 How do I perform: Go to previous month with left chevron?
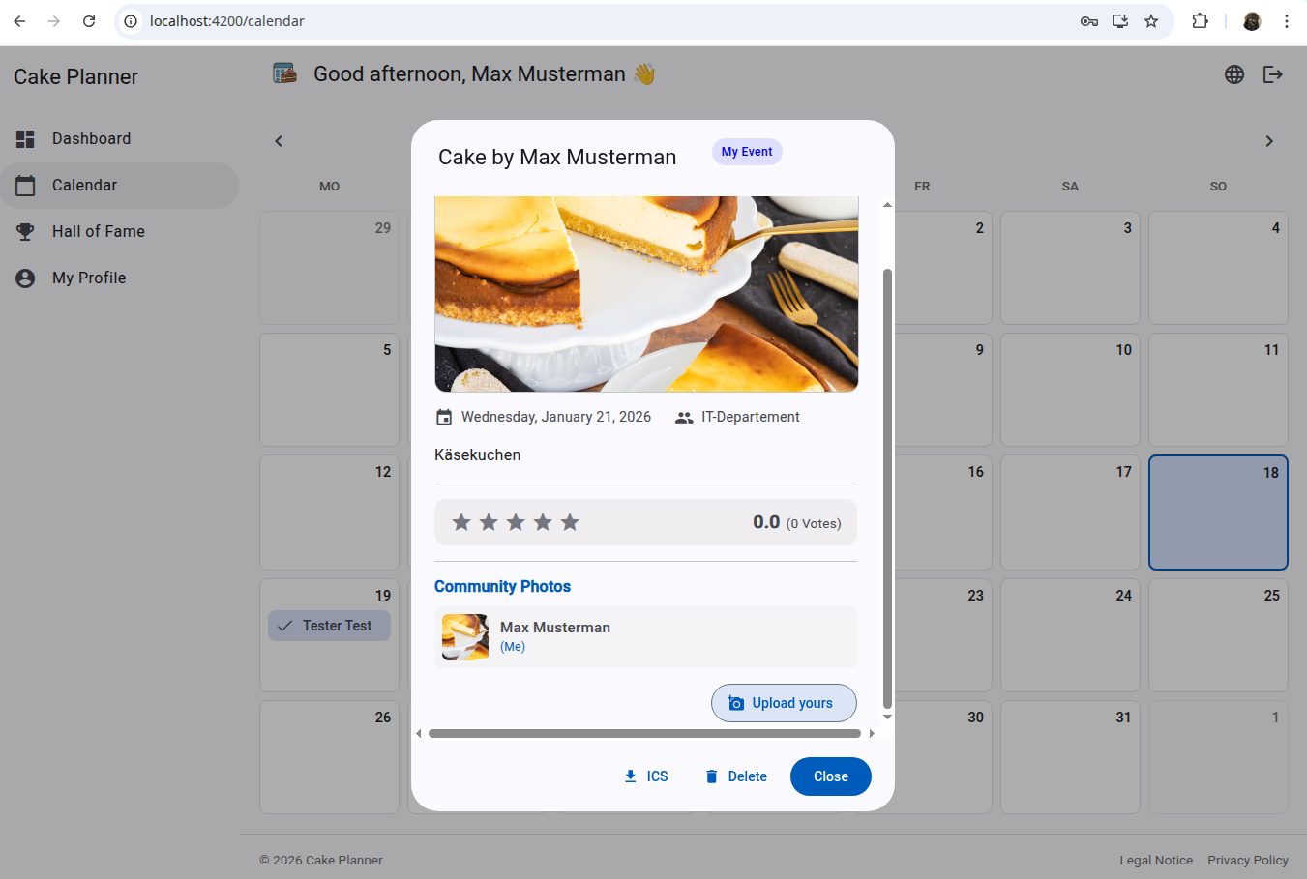[x=279, y=141]
